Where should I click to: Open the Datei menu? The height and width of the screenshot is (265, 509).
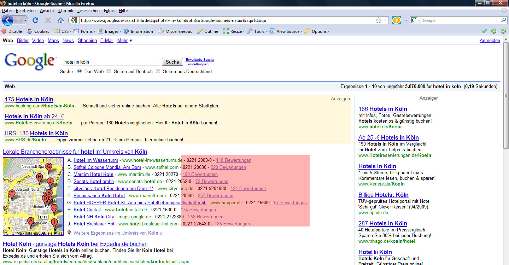pos(7,11)
